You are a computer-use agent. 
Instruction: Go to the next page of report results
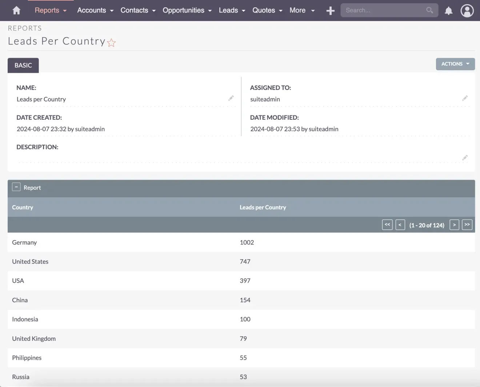(x=454, y=224)
